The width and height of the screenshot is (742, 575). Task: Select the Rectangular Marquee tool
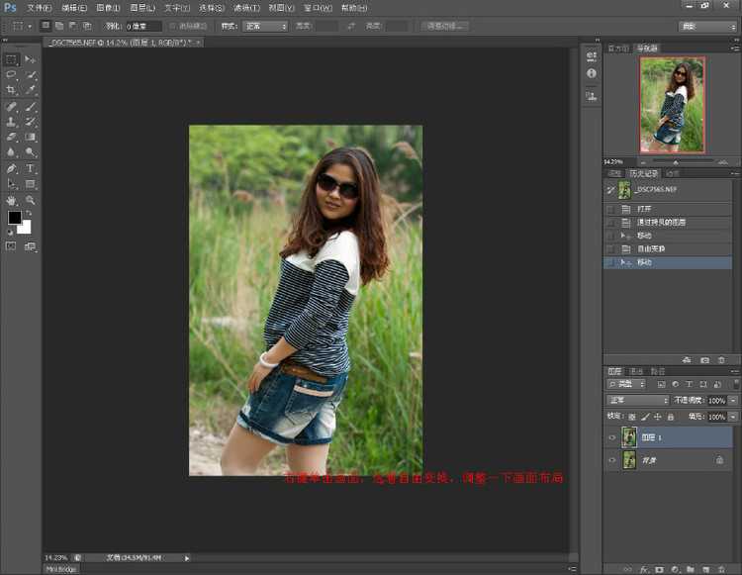11,59
